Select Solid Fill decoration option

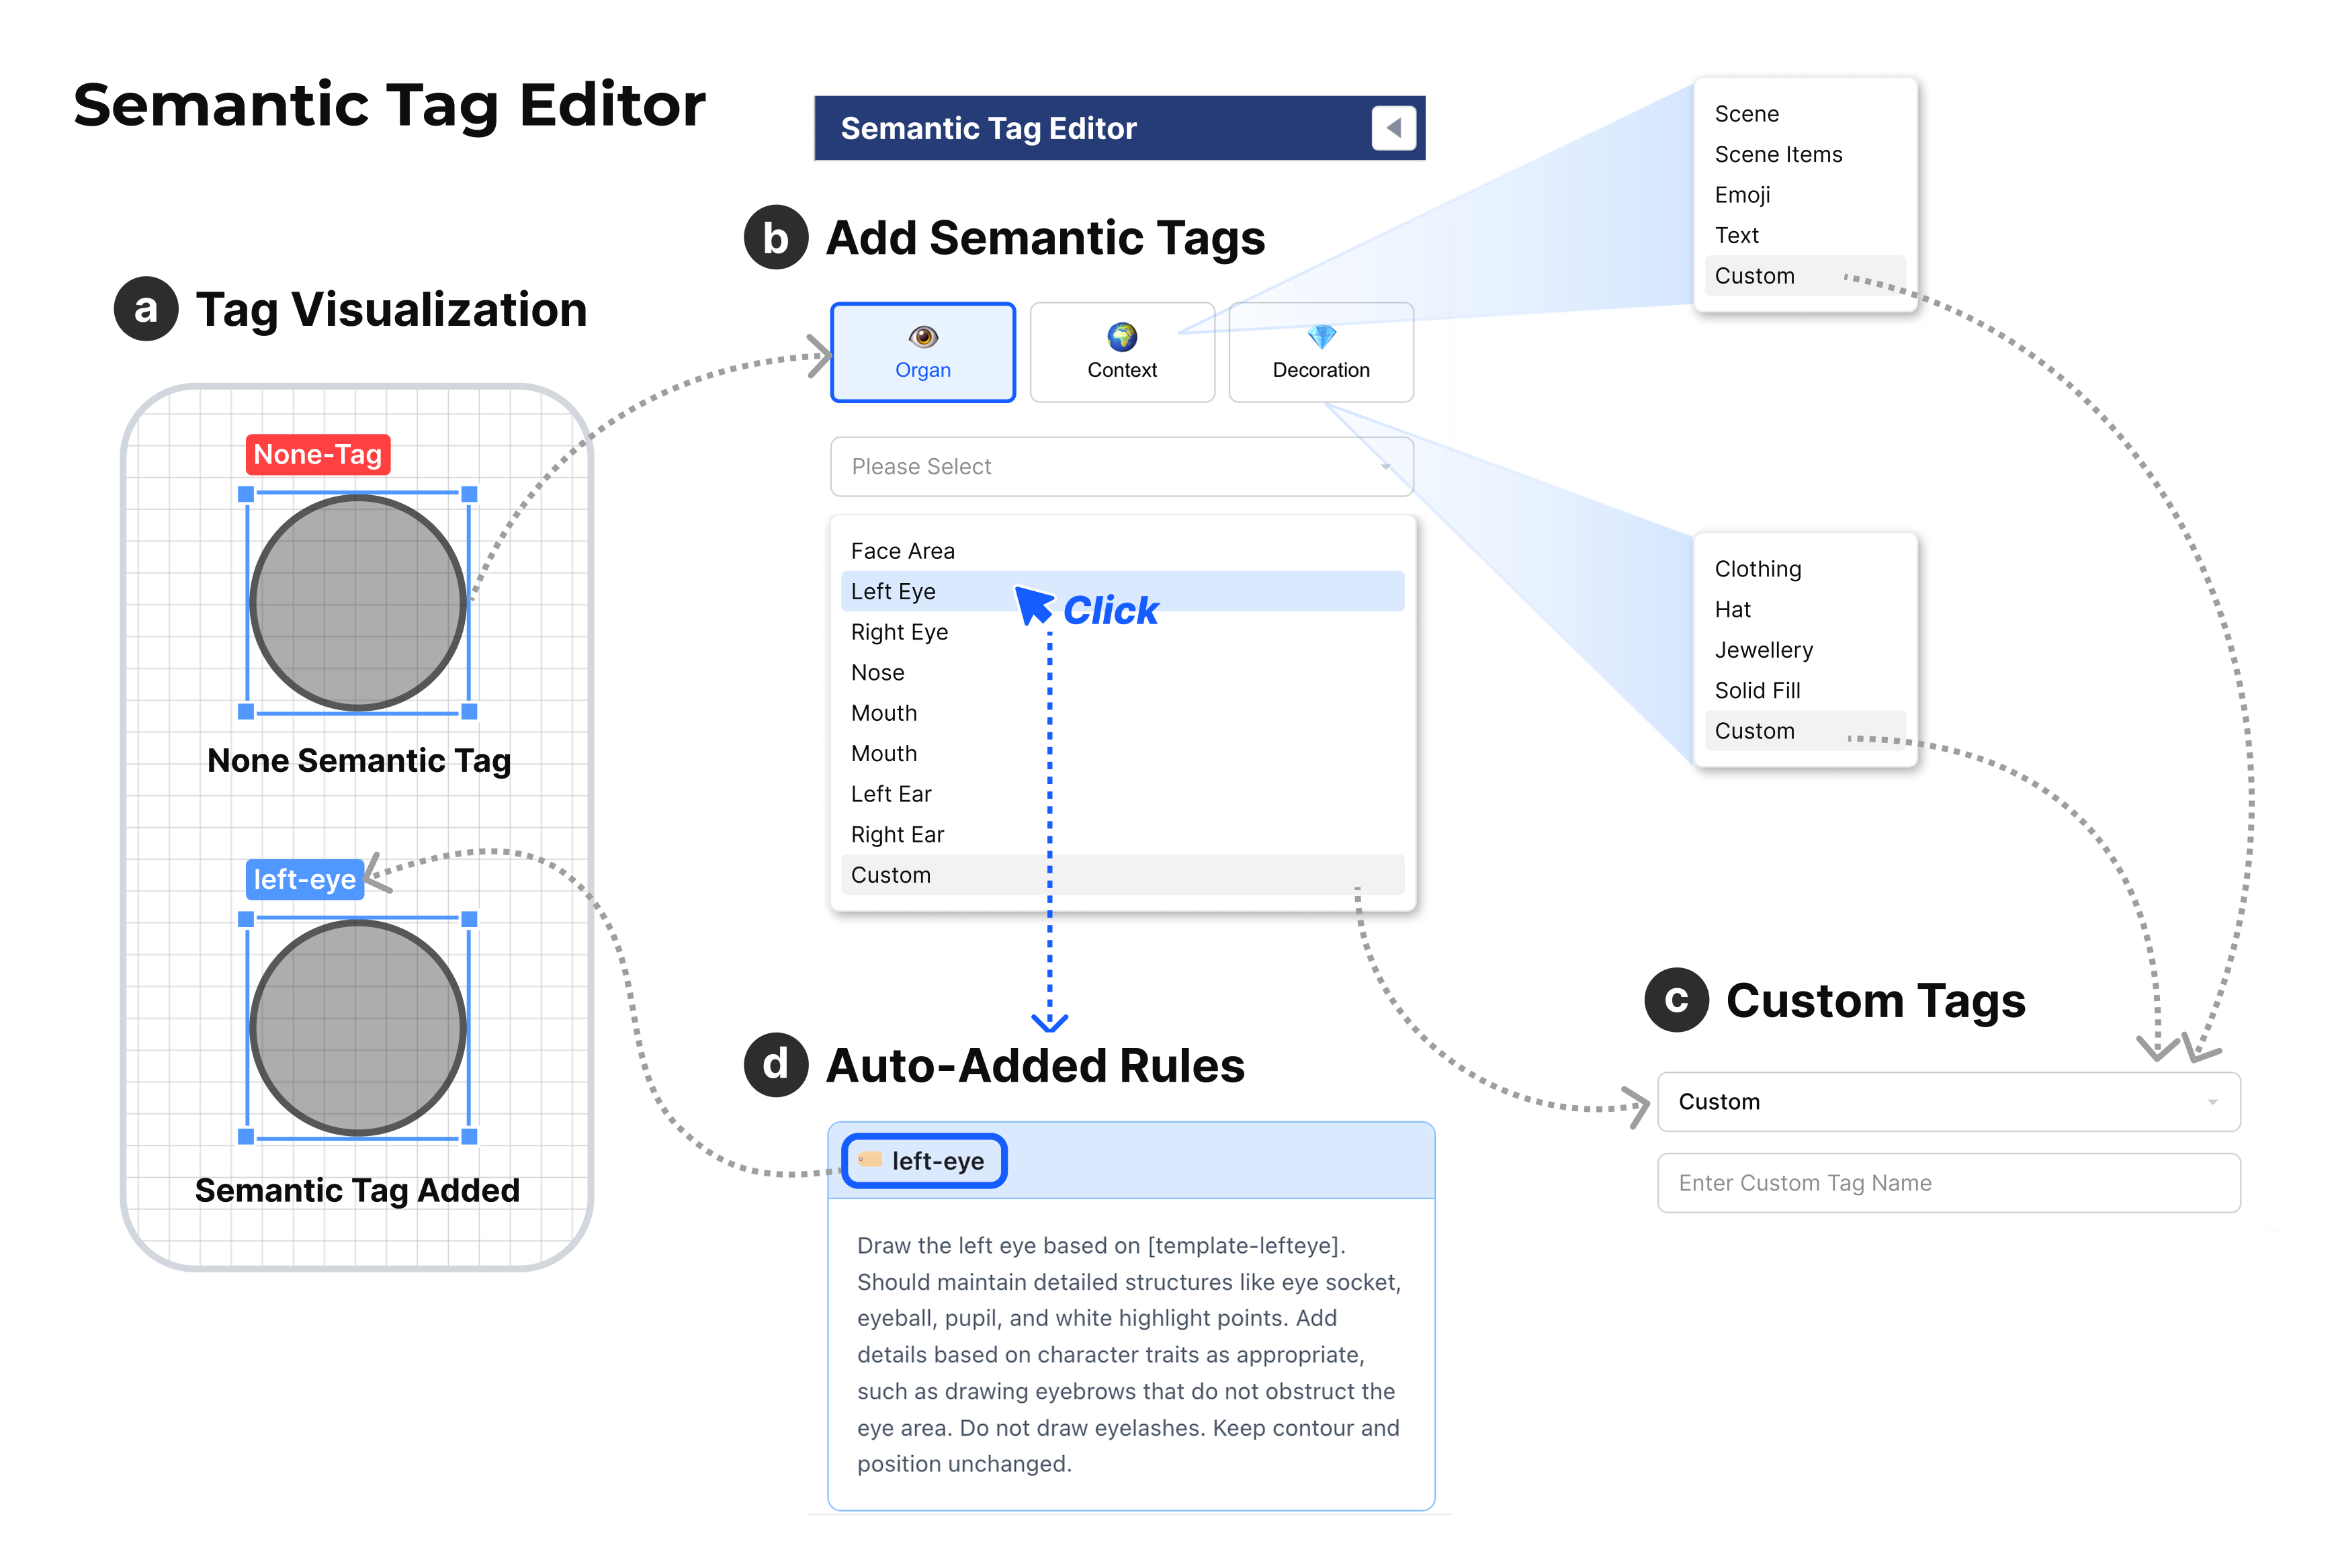pyautogui.click(x=1757, y=690)
